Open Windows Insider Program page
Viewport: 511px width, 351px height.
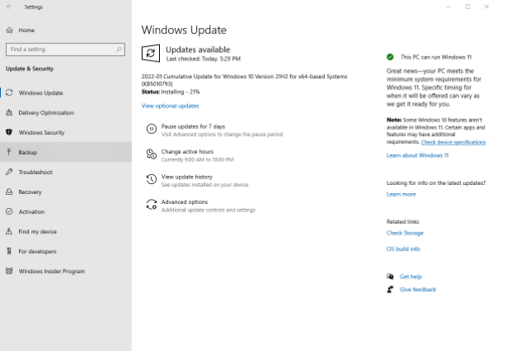66,271
